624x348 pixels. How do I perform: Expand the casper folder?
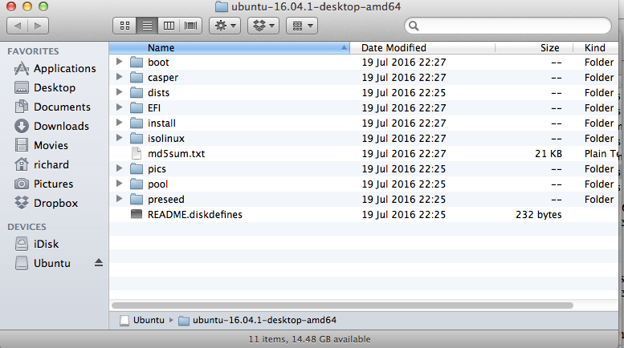pos(119,77)
